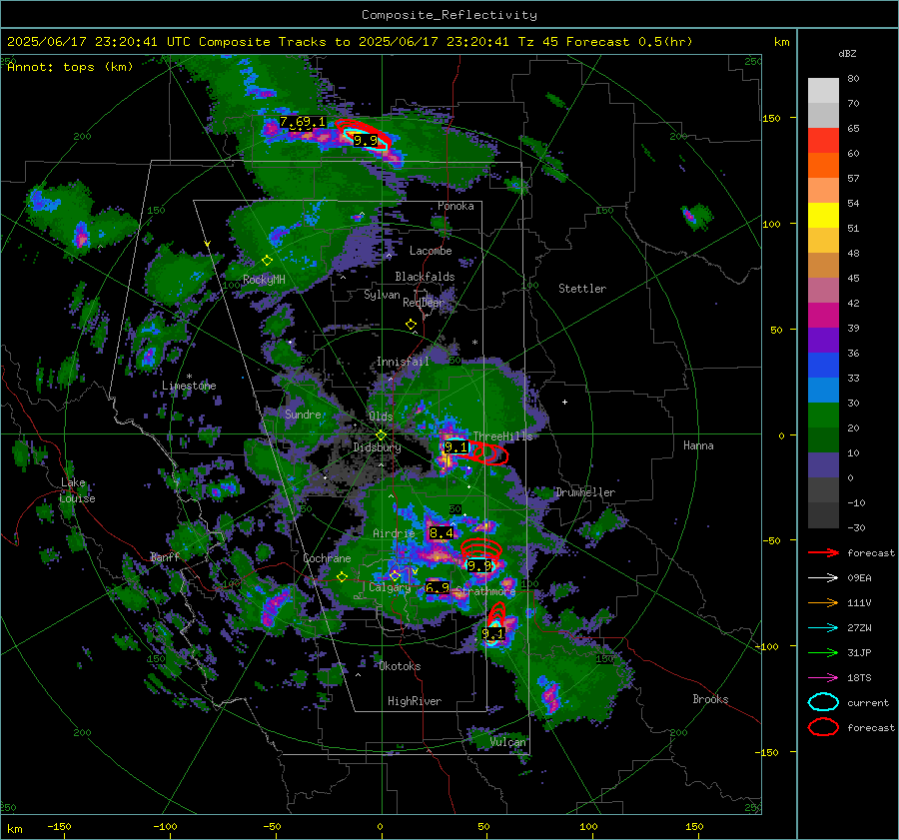Click the Composite_Reflectivity title
The image size is (899, 840).
click(x=449, y=15)
